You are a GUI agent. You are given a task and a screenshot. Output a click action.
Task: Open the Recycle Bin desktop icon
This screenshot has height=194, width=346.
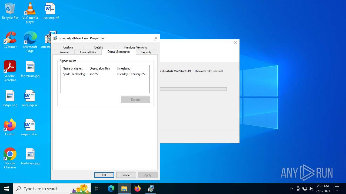[x=10, y=11]
